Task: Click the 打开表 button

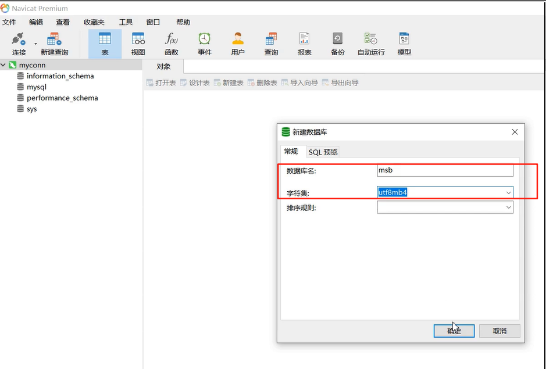Action: click(161, 83)
